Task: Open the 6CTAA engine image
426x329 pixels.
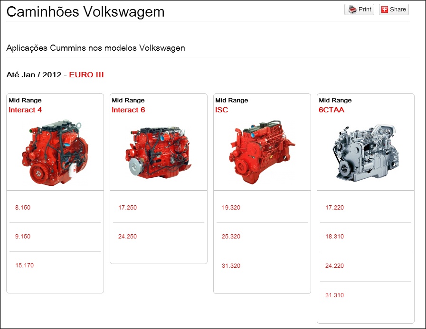Action: tap(365, 153)
